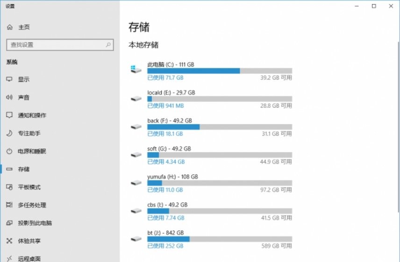Click the bt (J:) drive usage bar
This screenshot has height=262, width=400.
[x=220, y=239]
